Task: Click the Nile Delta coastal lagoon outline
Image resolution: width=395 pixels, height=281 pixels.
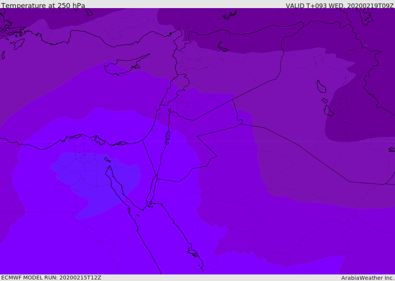Action: [99, 140]
